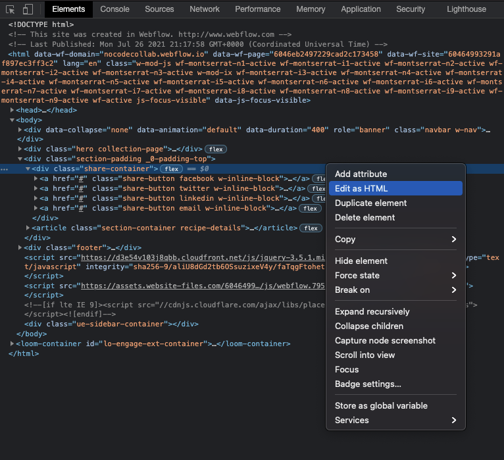Open the Performance tab
This screenshot has height=460, width=504.
pos(257,9)
